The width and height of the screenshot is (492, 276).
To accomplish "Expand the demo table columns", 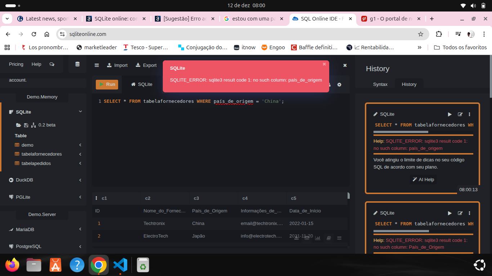I will coord(80,145).
